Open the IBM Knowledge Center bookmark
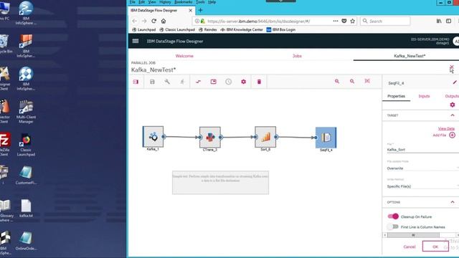The height and width of the screenshot is (258, 459). [x=242, y=29]
